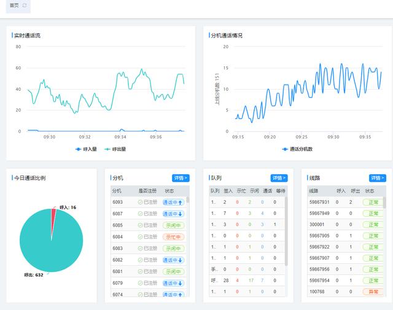Image resolution: width=393 pixels, height=310 pixels.
Task: Toggle the 呼出量 legend series
Action: click(115, 149)
